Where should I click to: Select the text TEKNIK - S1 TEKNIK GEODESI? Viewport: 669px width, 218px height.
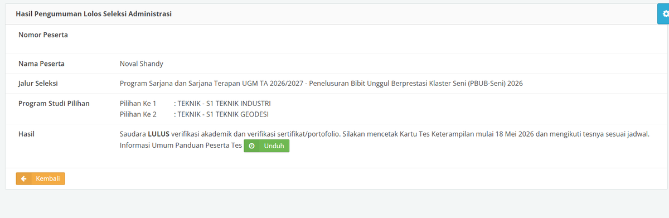point(223,114)
